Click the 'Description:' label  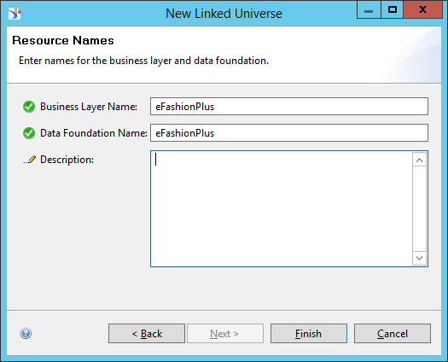coord(67,160)
